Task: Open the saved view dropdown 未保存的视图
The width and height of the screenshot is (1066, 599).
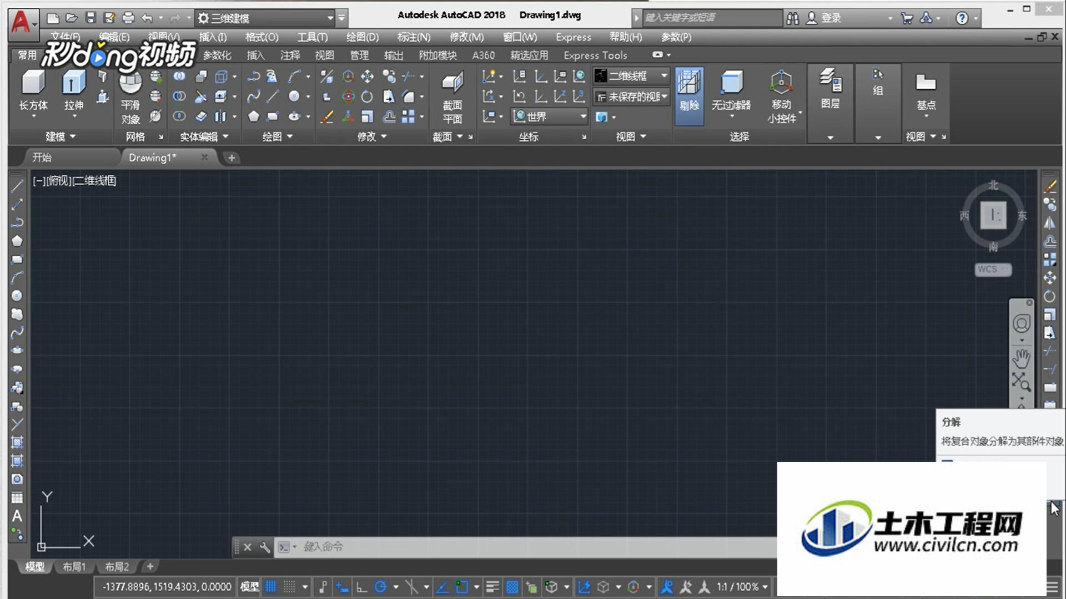Action: point(631,97)
